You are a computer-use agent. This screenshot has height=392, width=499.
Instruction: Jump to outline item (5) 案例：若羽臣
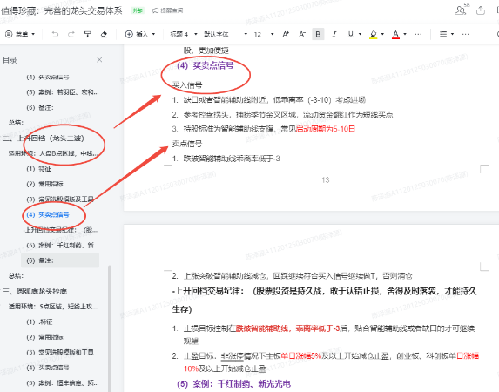[x=63, y=92]
